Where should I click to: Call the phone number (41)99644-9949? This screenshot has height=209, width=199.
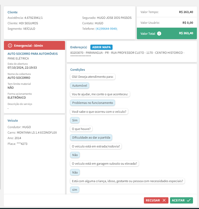pyautogui.click(x=107, y=29)
